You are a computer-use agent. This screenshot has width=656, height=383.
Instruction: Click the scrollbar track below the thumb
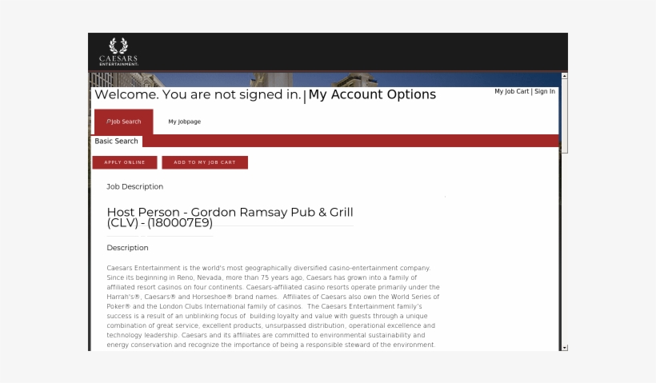(564, 249)
